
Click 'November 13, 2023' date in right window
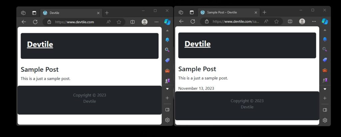click(x=196, y=89)
